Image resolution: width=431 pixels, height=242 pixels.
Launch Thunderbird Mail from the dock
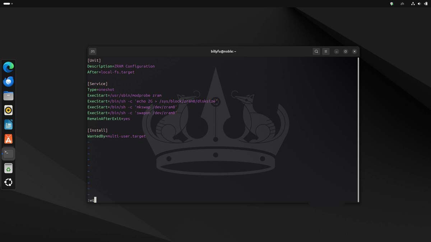click(x=8, y=82)
